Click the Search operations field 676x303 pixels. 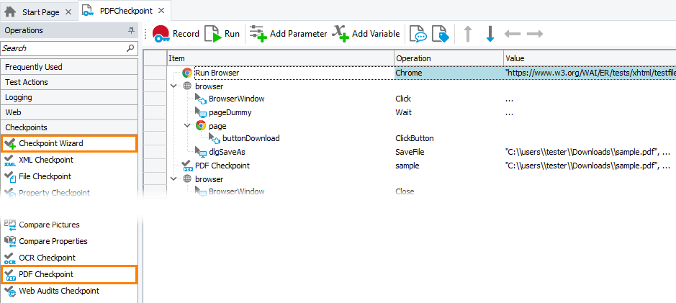(x=63, y=48)
